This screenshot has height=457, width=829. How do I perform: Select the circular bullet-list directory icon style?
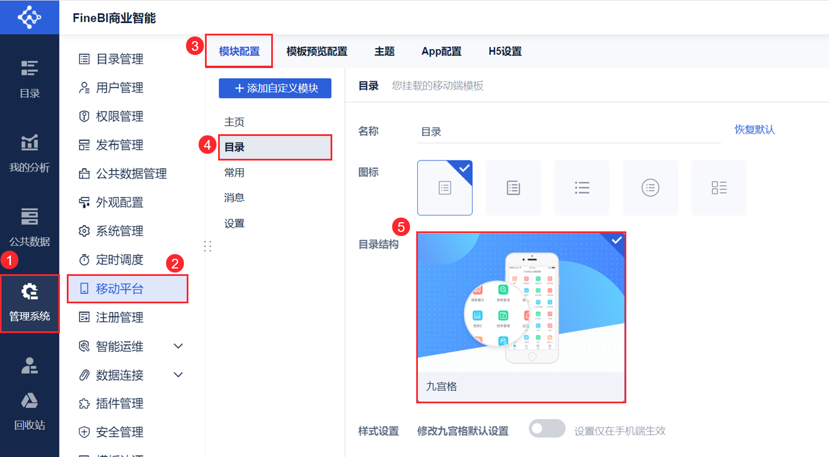[x=650, y=187]
